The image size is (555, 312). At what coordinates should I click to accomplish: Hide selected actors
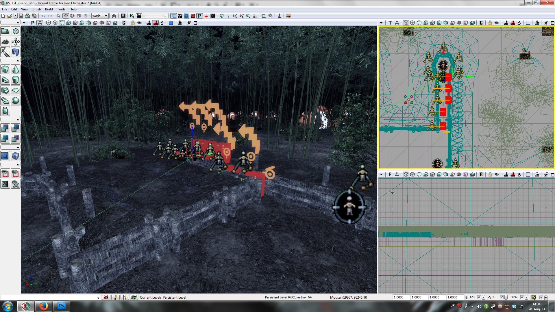click(x=16, y=173)
